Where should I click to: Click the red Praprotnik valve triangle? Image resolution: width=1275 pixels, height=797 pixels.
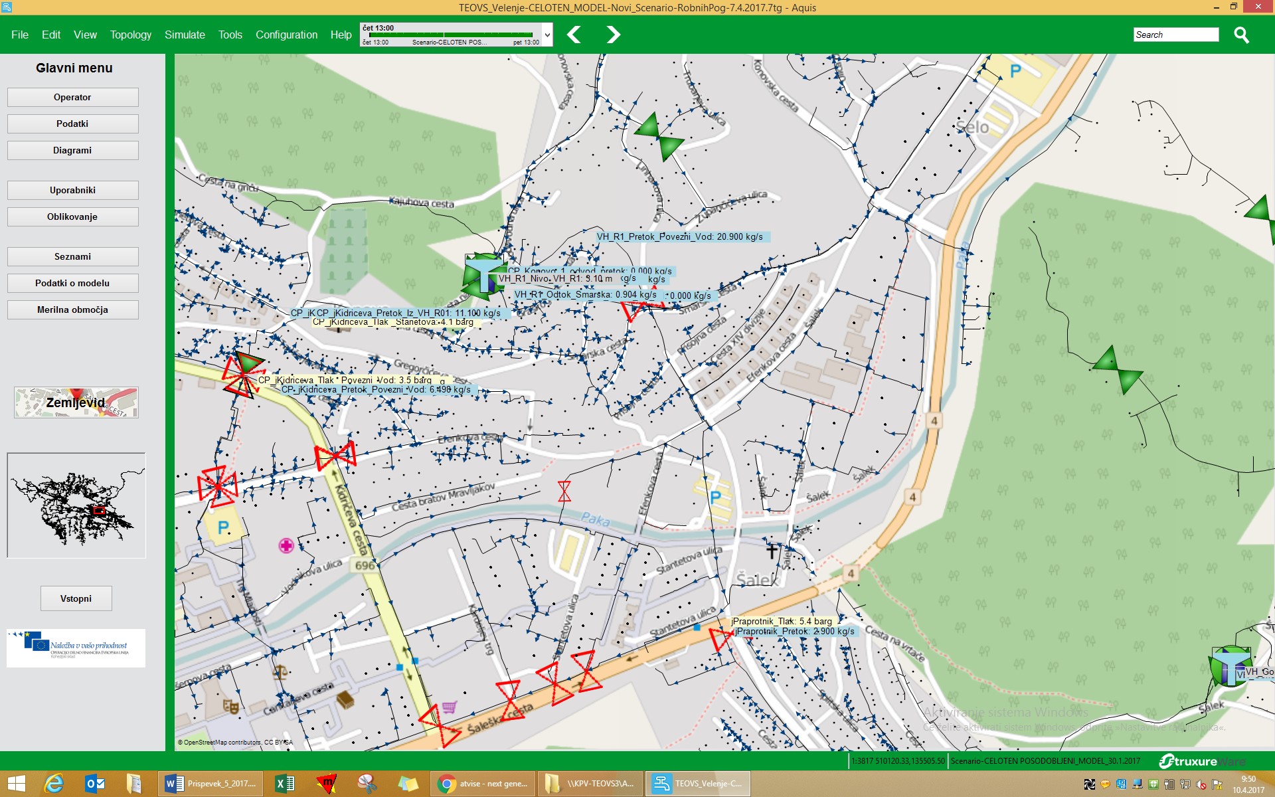coord(720,639)
